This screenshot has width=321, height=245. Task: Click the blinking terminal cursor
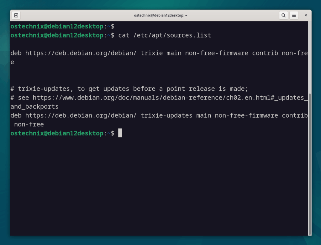pyautogui.click(x=120, y=133)
